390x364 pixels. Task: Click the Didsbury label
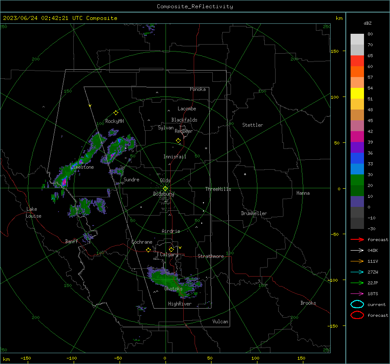(x=163, y=194)
